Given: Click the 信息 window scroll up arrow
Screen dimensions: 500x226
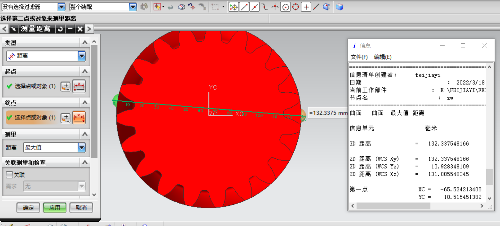Looking at the screenshot, I should (489, 67).
